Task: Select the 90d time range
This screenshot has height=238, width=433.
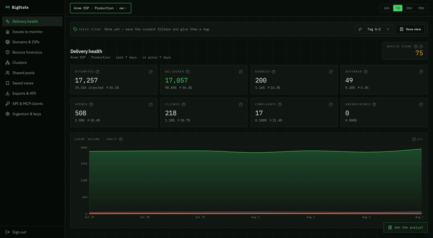Action: pyautogui.click(x=421, y=8)
